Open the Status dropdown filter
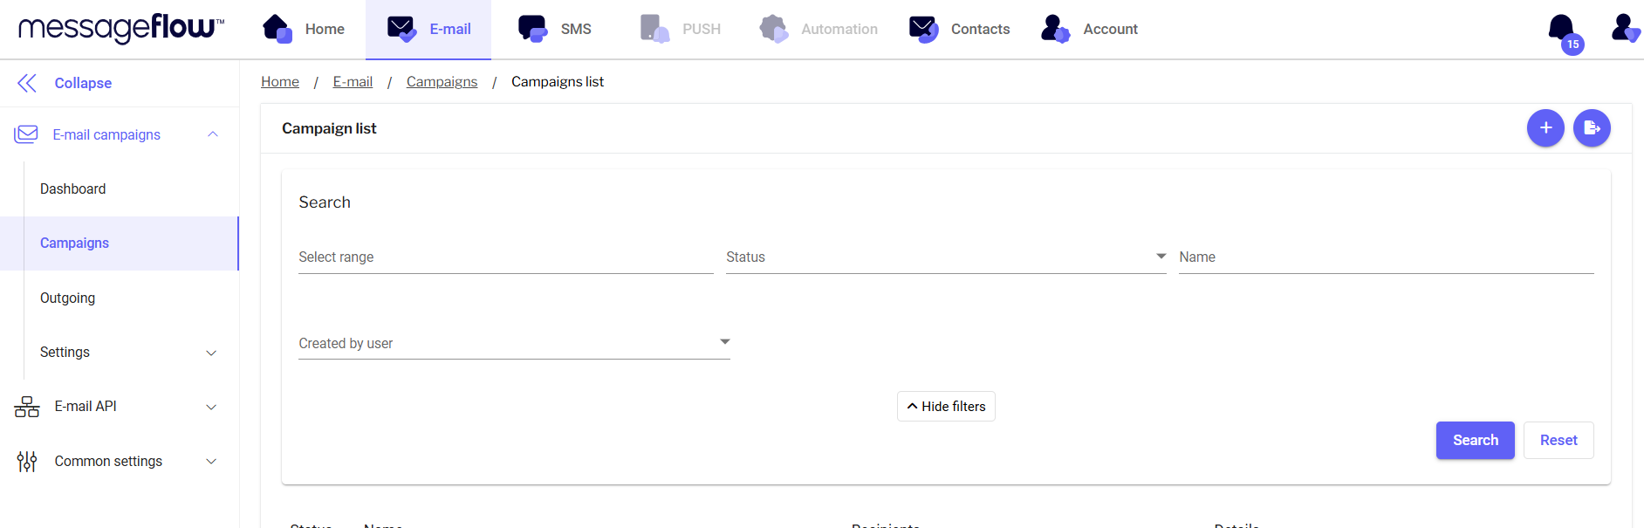Viewport: 1644px width, 528px height. tap(945, 257)
